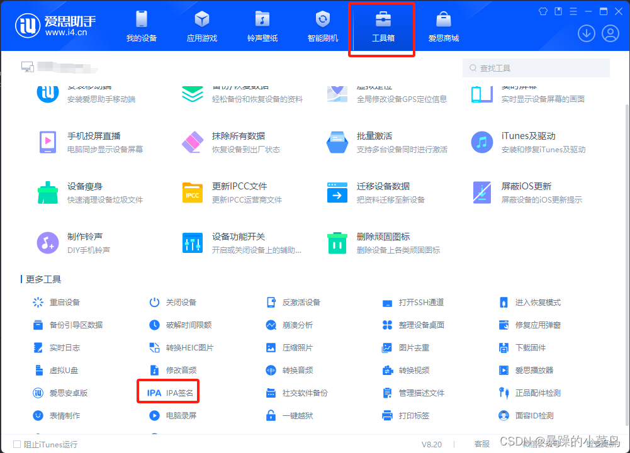Open the user account profile icon

click(x=610, y=33)
